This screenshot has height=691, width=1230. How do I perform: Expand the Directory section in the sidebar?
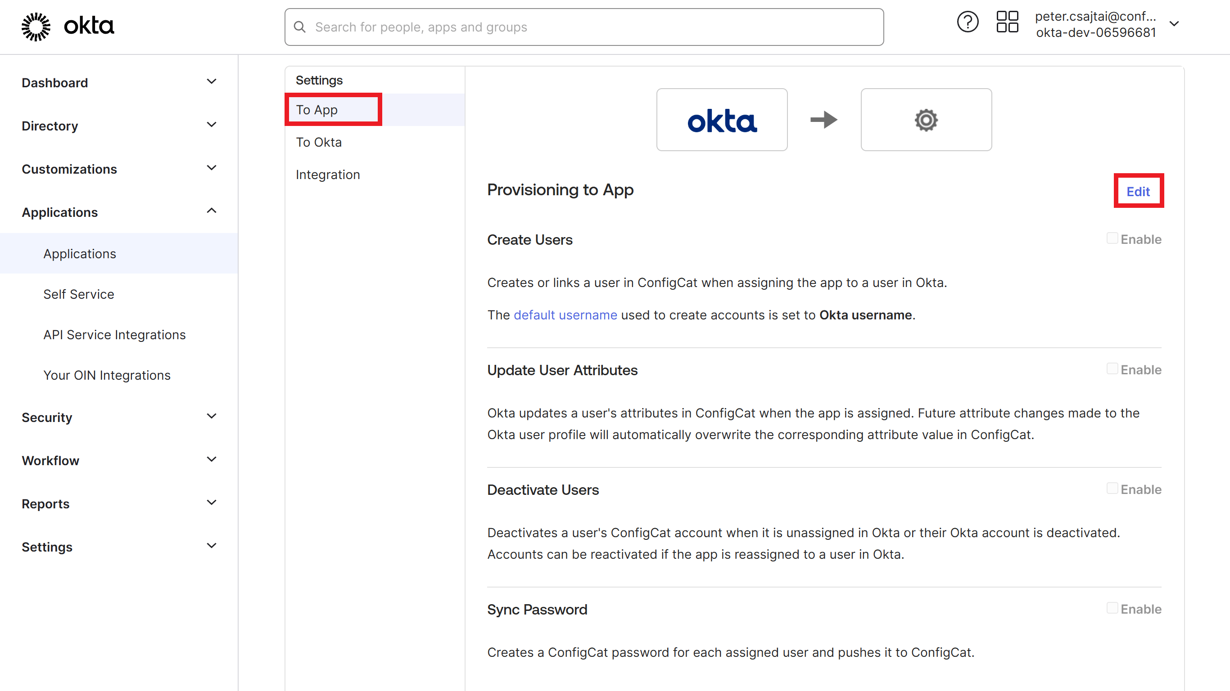212,125
